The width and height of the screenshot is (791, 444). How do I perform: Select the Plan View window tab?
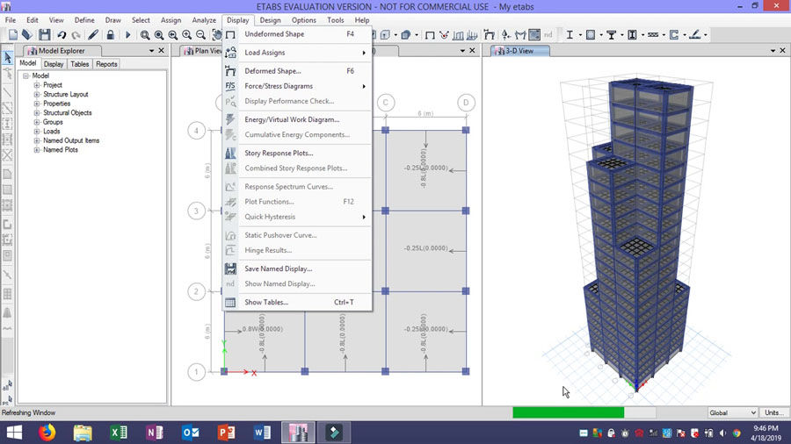point(202,51)
